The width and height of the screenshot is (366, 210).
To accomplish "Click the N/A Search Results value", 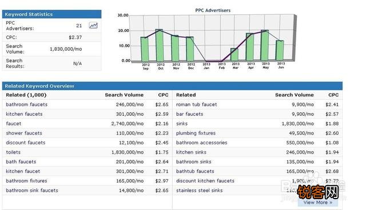I will pos(78,63).
